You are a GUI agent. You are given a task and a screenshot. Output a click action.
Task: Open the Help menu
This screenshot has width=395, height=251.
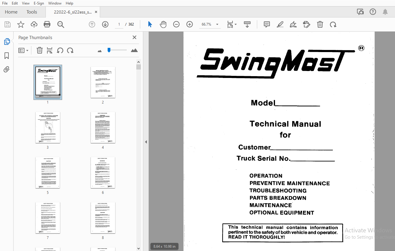tap(69, 3)
